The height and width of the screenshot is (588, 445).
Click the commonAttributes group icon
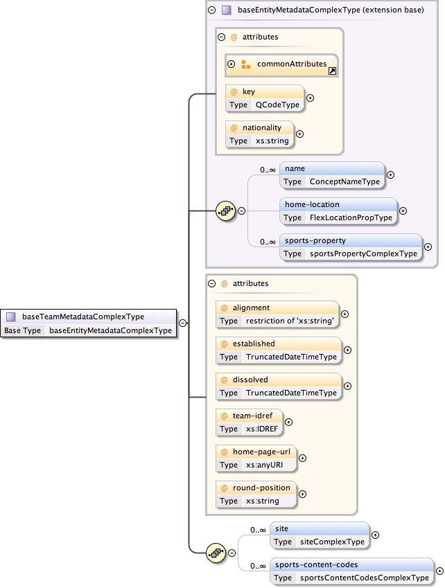click(x=245, y=64)
